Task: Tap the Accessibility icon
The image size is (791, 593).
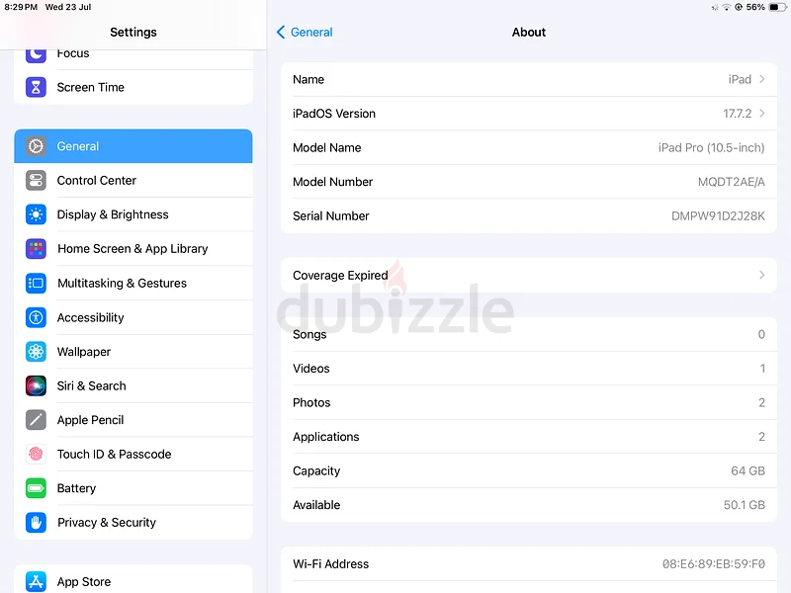Action: [36, 317]
